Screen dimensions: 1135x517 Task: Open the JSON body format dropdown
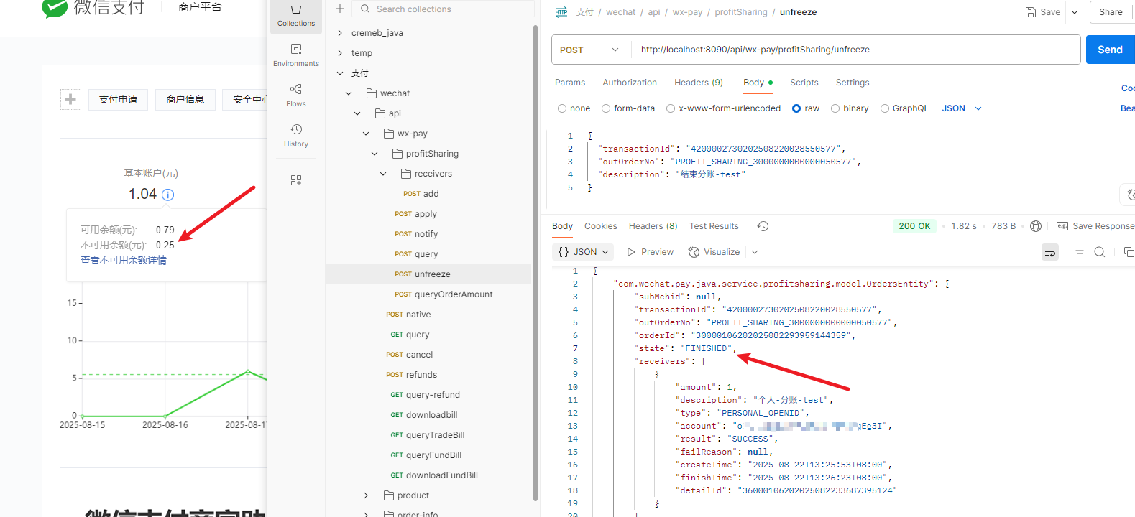click(x=962, y=108)
